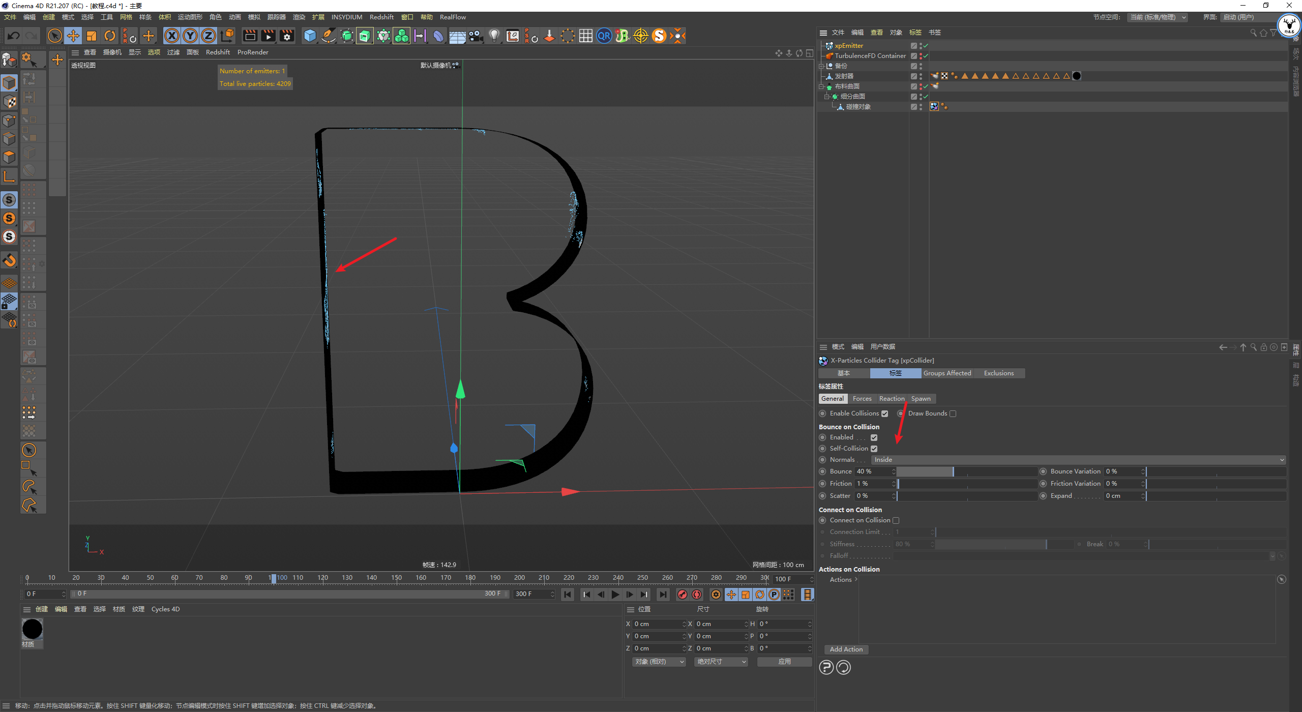Viewport: 1302px width, 712px height.
Task: Open the Redshift menu in the menu bar
Action: [381, 17]
